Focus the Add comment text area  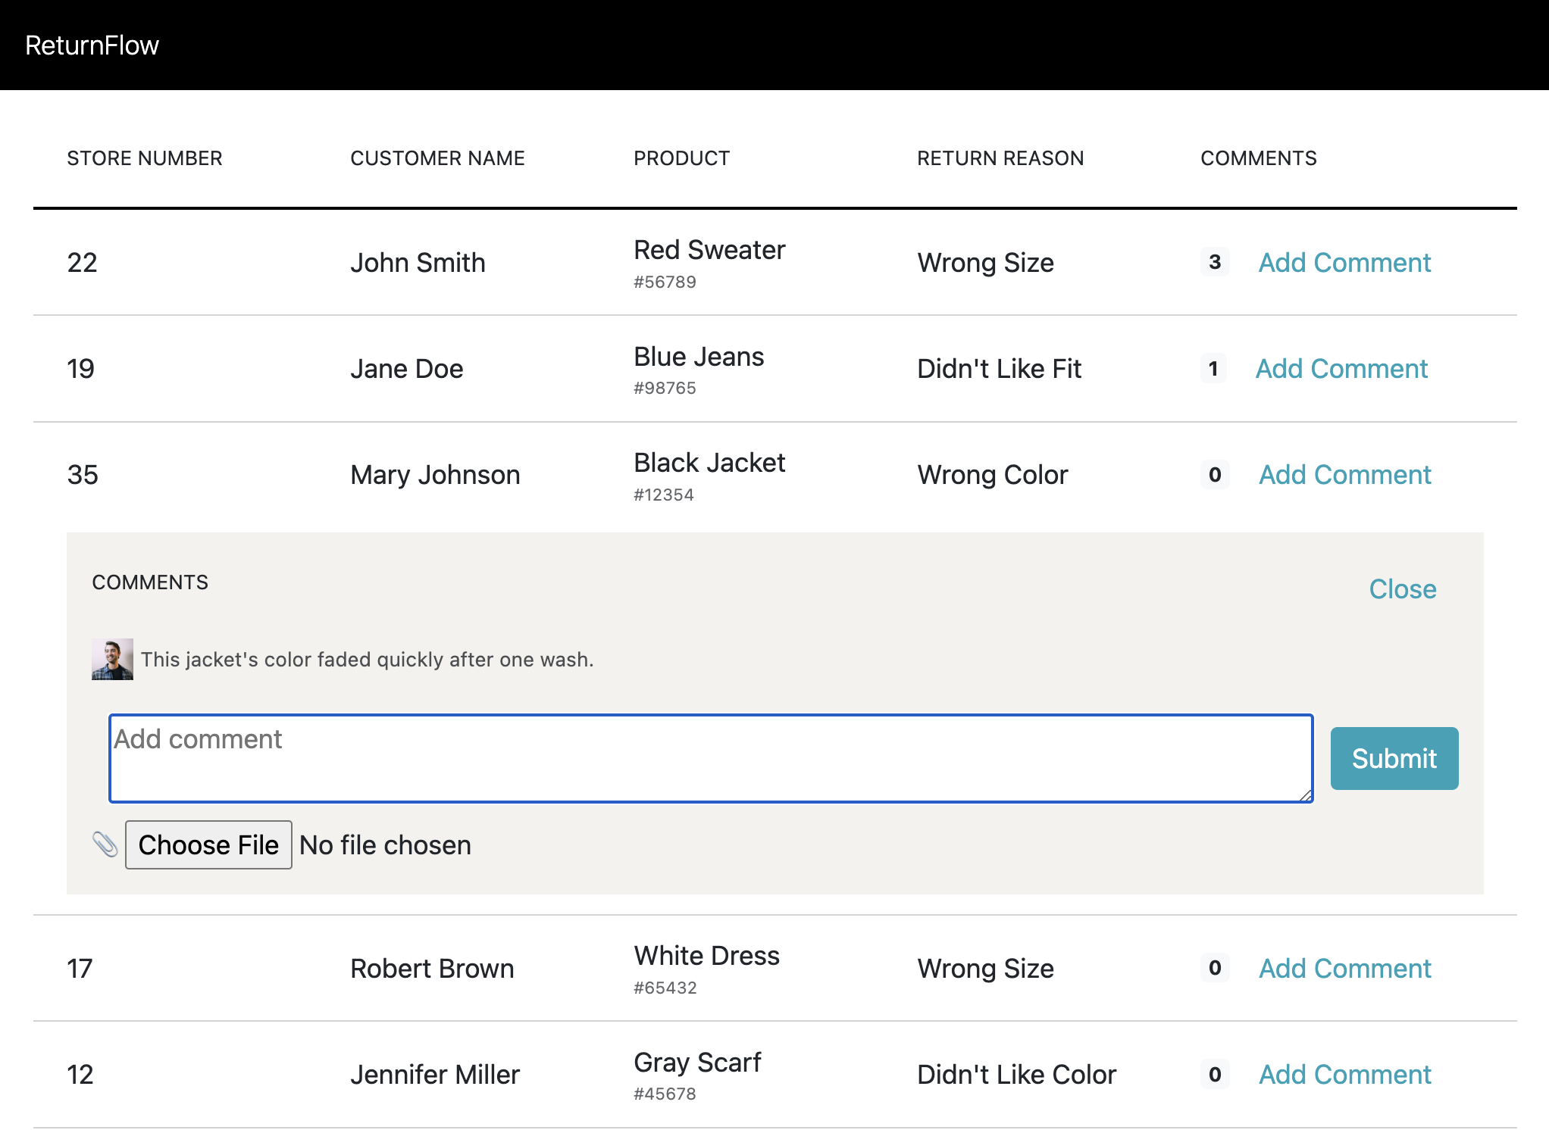click(711, 758)
